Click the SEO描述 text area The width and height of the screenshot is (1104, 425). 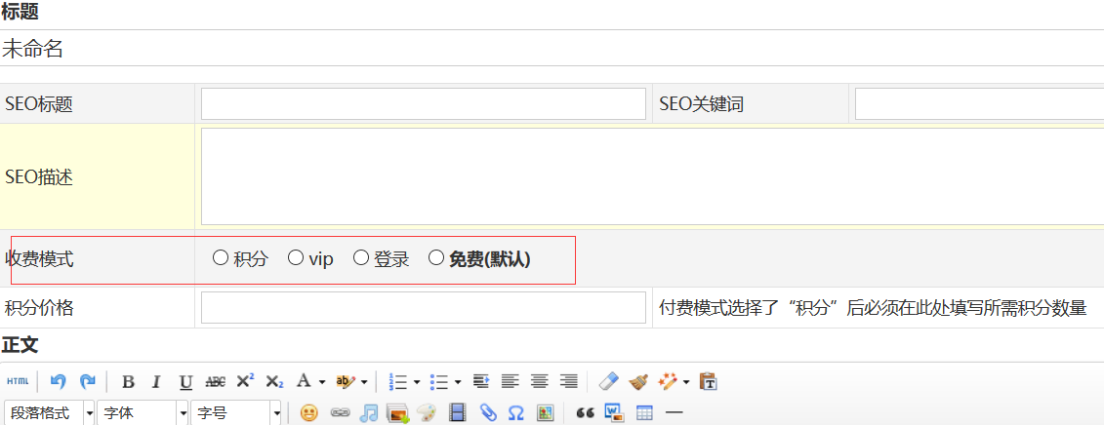click(x=653, y=175)
